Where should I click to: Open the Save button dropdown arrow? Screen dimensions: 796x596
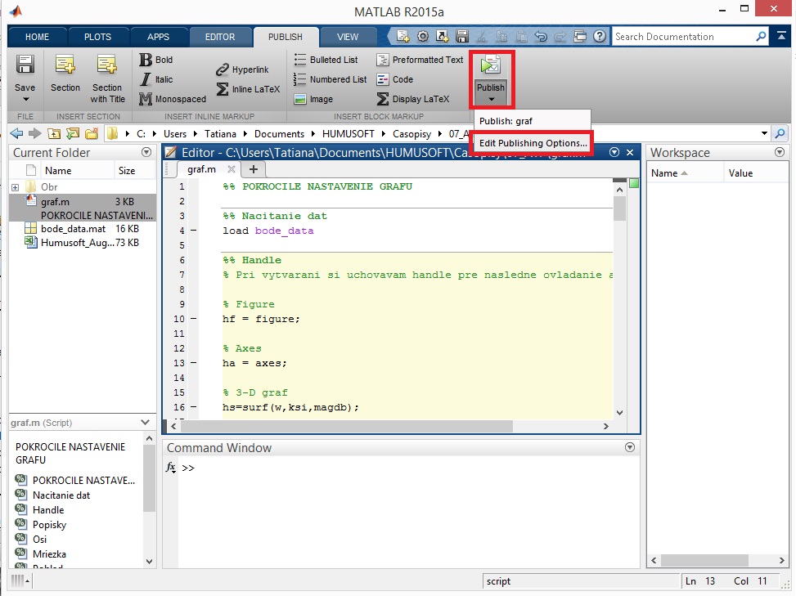tap(25, 100)
